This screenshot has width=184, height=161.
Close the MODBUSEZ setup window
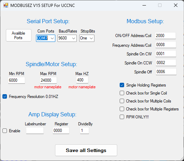(x=176, y=5)
